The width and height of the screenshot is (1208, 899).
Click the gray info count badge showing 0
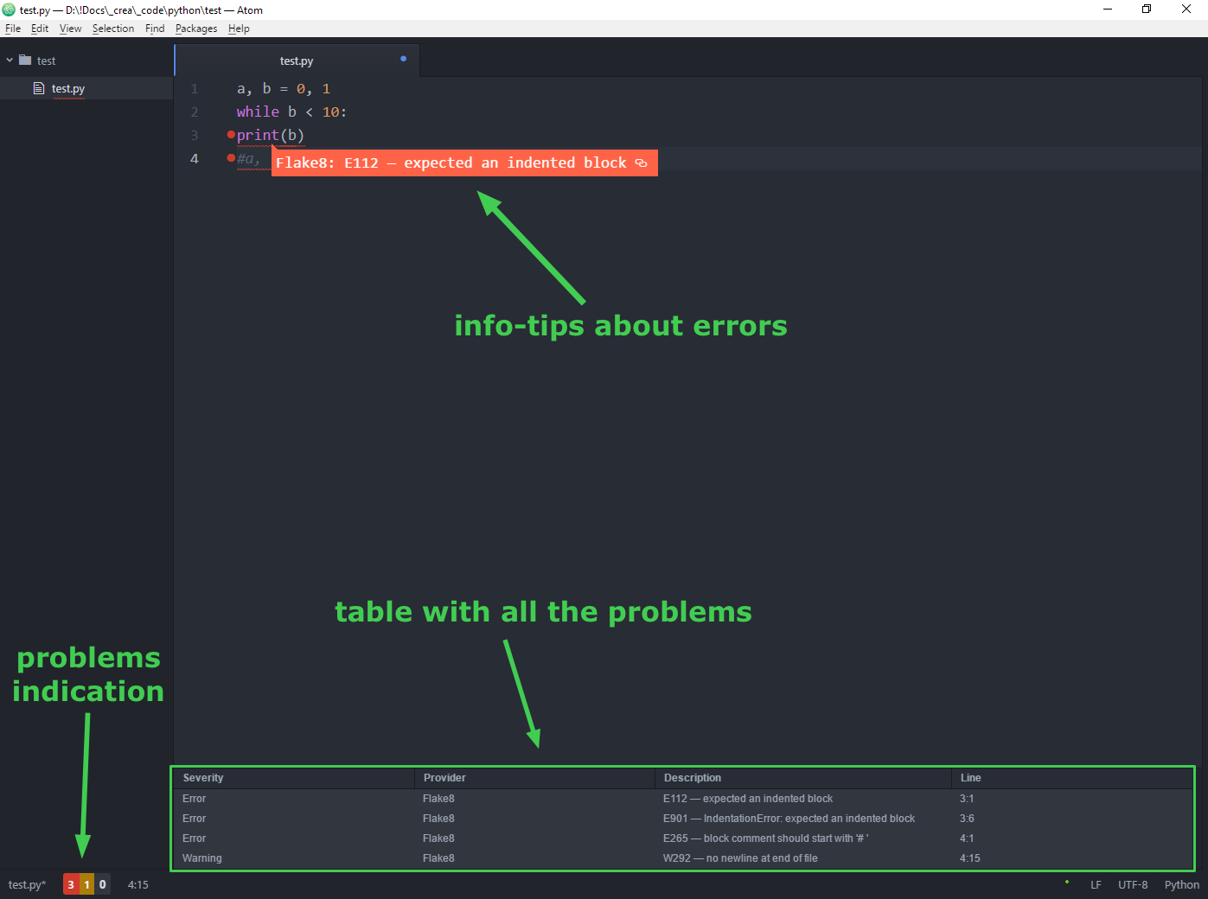[101, 884]
